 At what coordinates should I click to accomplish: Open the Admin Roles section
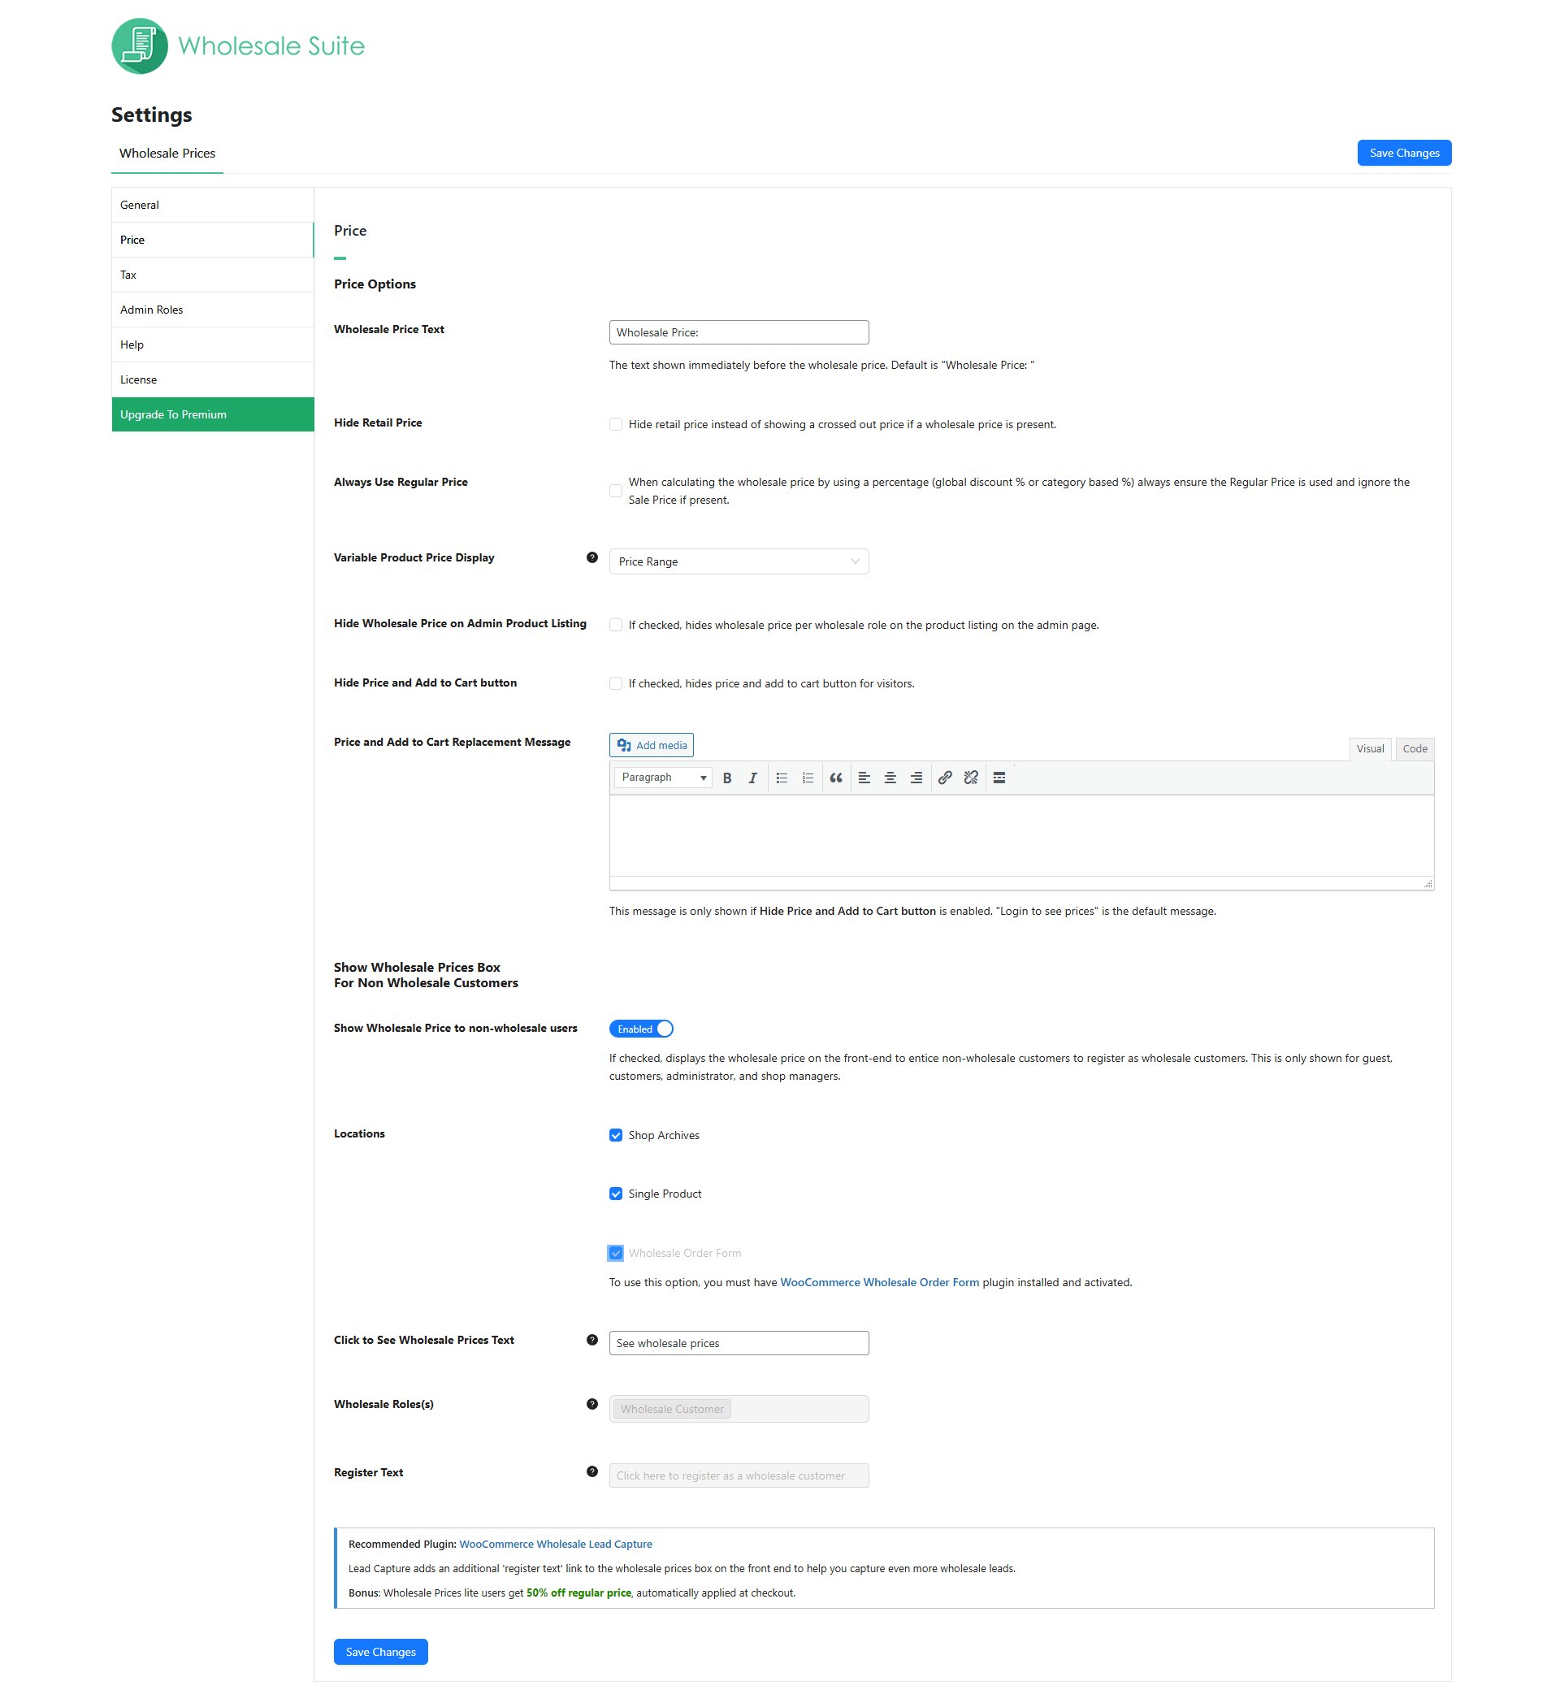point(212,310)
